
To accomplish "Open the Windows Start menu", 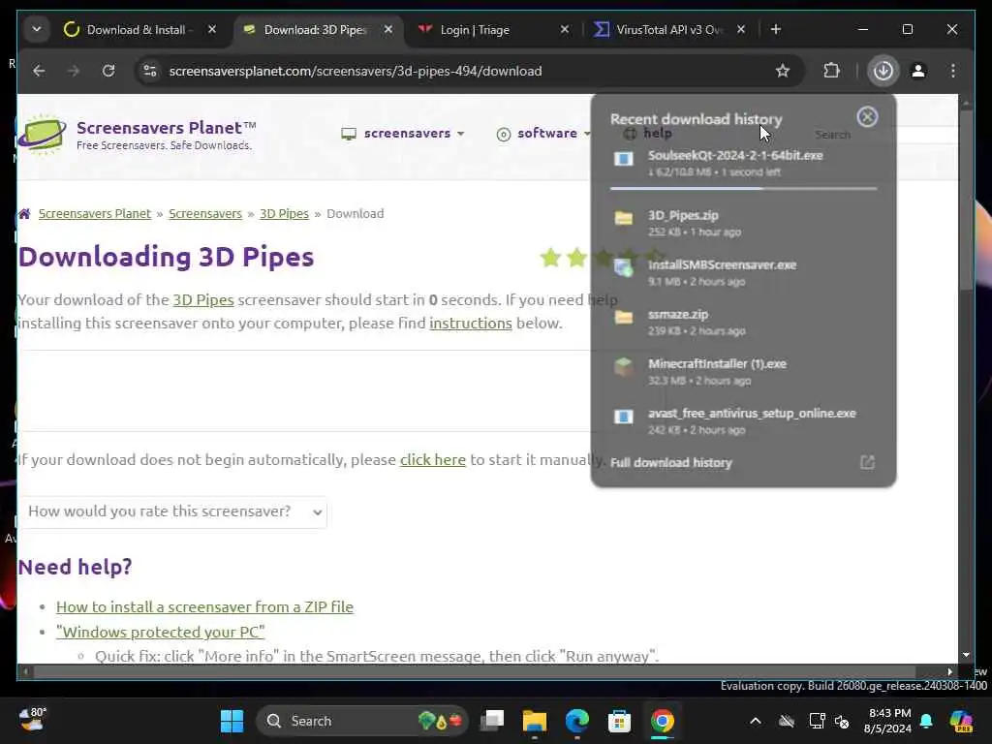I will tap(232, 721).
